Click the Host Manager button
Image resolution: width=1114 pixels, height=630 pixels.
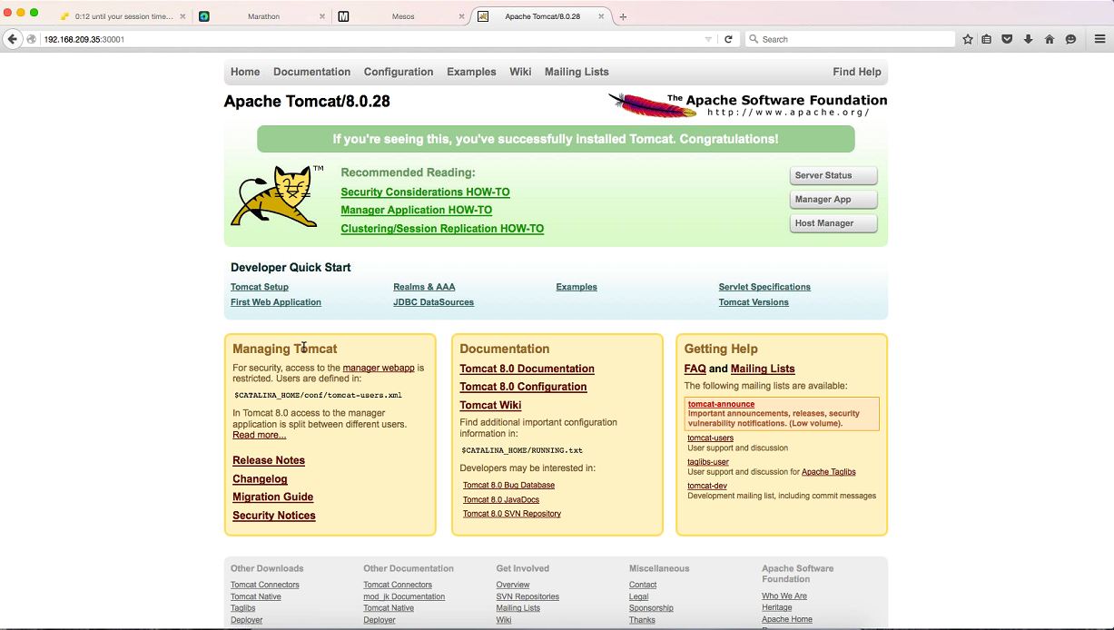coord(833,223)
